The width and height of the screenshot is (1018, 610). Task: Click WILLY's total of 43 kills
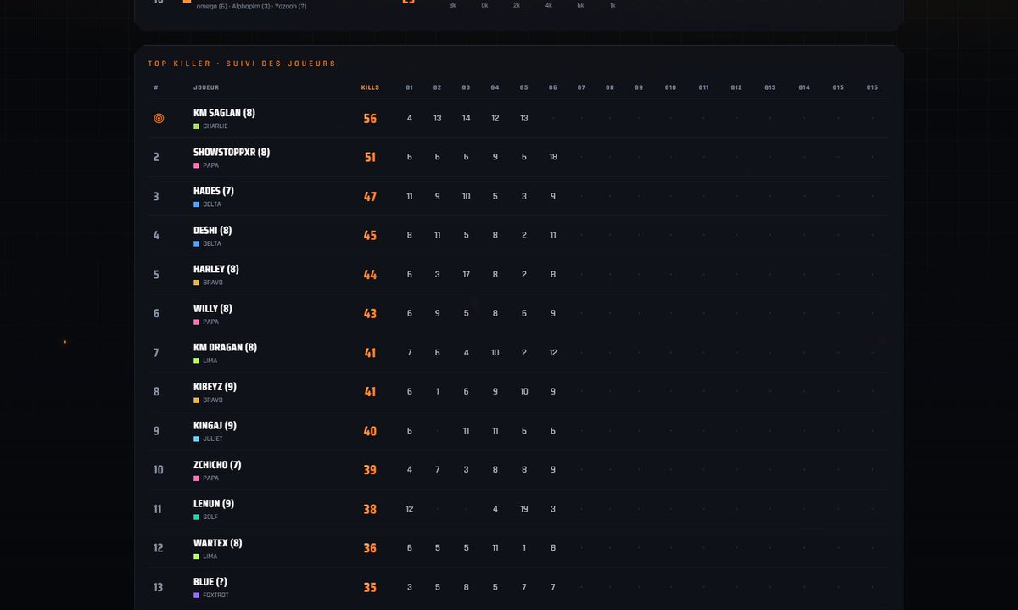370,314
